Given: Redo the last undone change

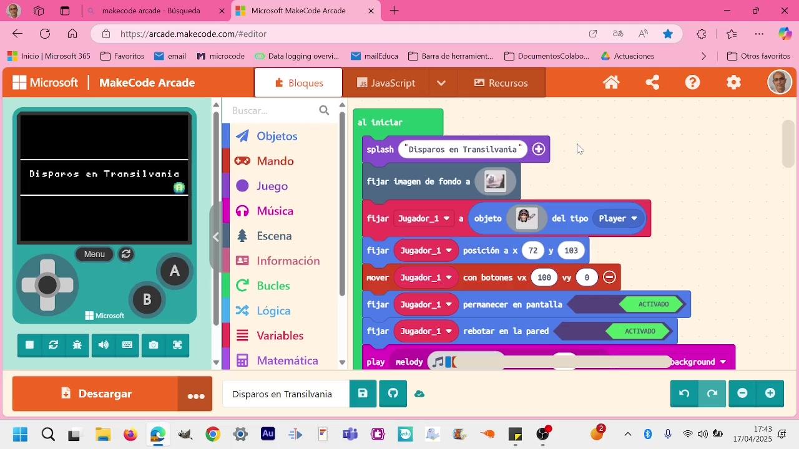Looking at the screenshot, I should (x=712, y=393).
